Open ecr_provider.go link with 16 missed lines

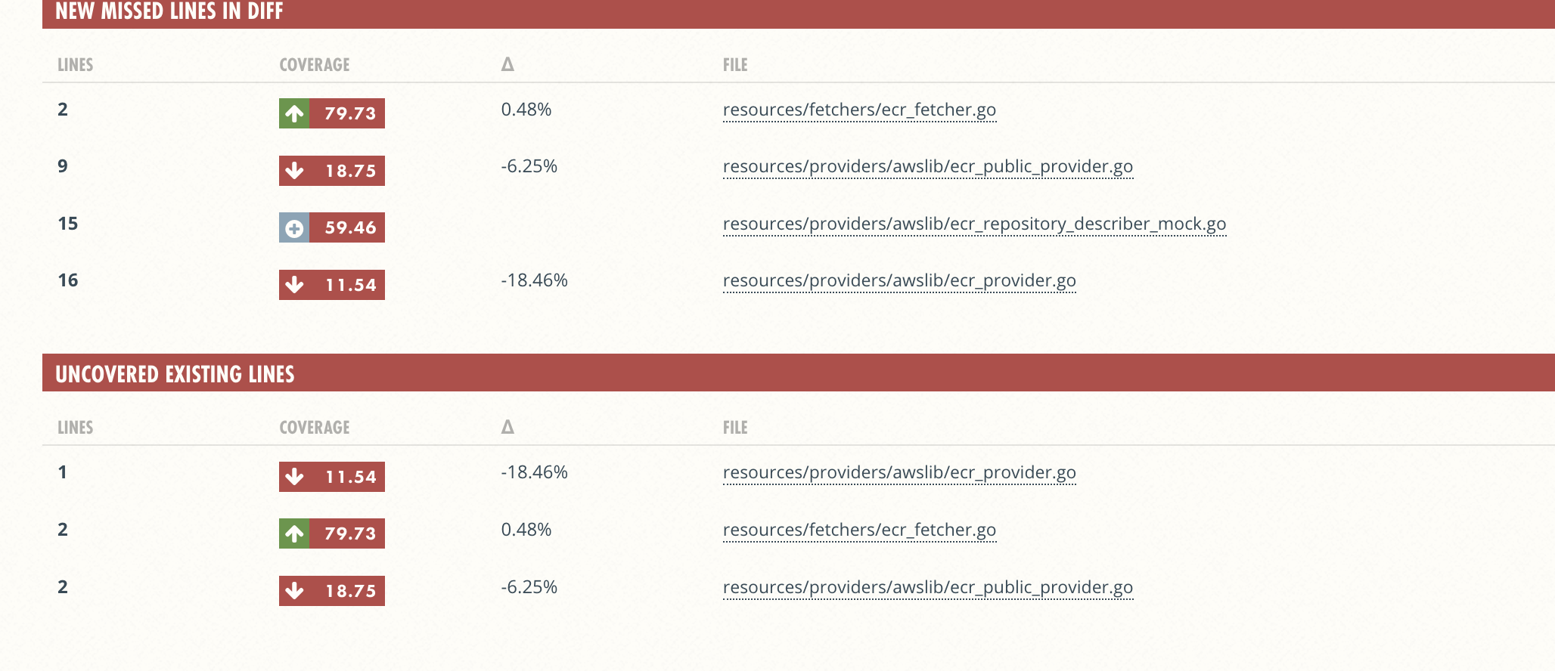pos(899,281)
